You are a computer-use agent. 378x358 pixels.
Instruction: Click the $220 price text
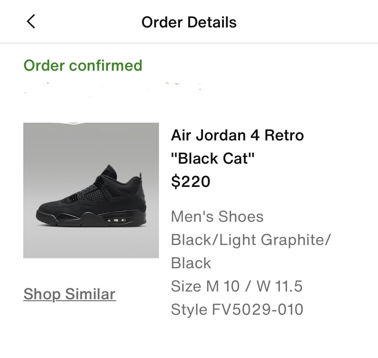190,181
